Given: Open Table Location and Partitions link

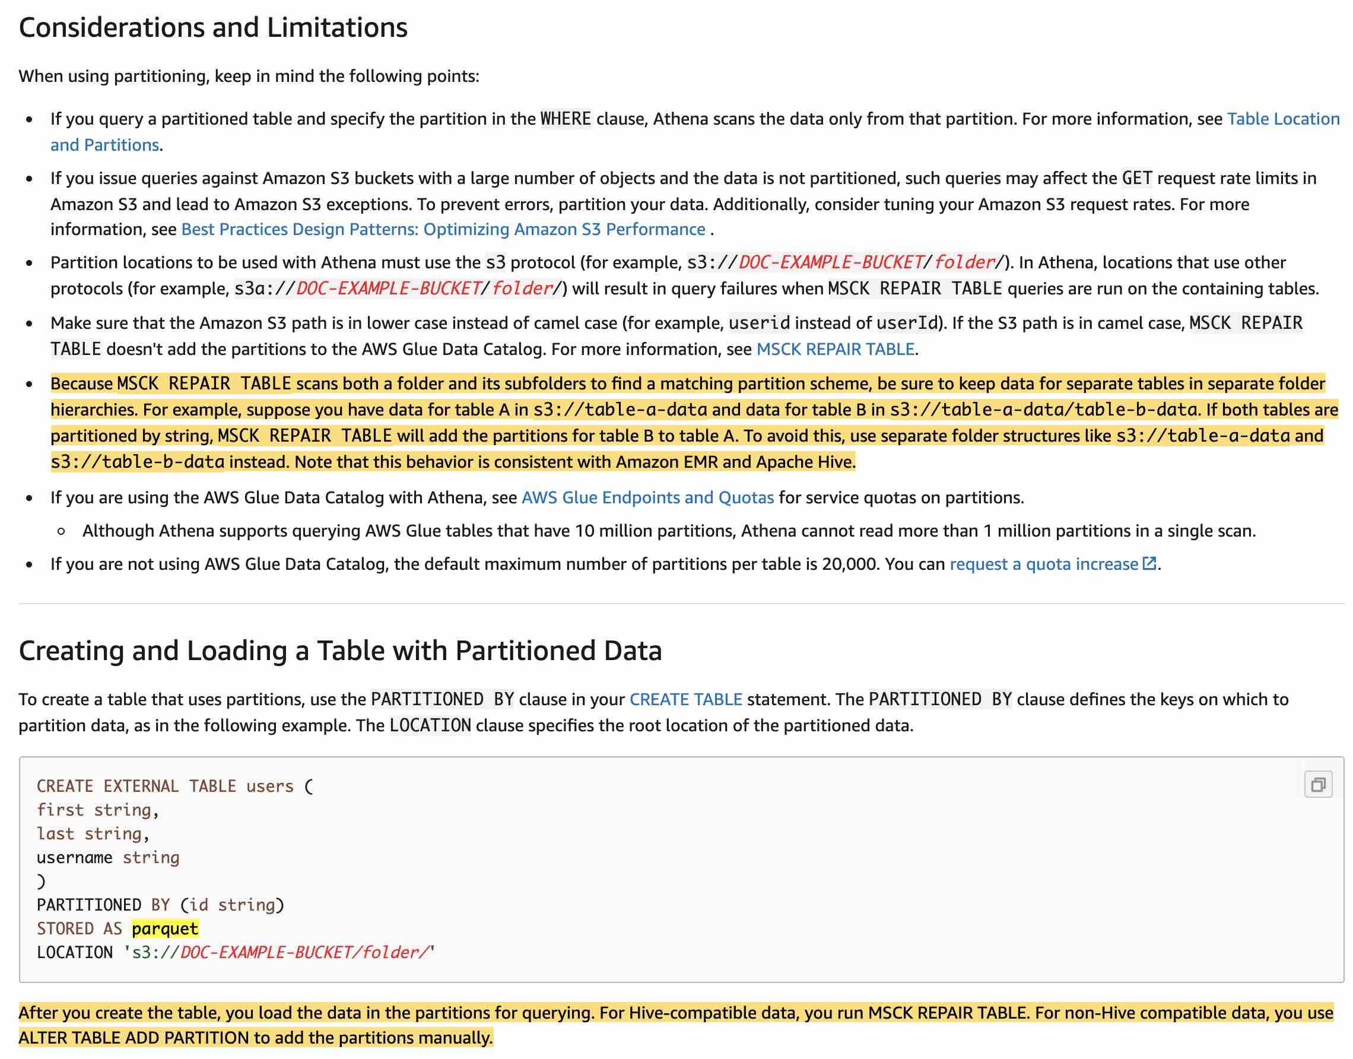Looking at the screenshot, I should point(1282,119).
